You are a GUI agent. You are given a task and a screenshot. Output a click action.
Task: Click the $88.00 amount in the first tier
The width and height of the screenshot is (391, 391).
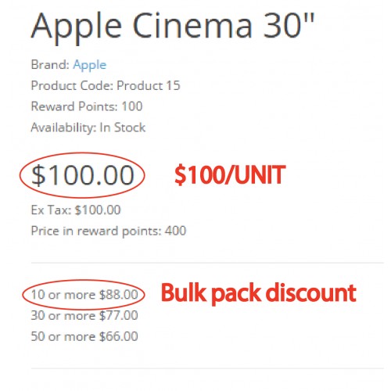(x=119, y=295)
